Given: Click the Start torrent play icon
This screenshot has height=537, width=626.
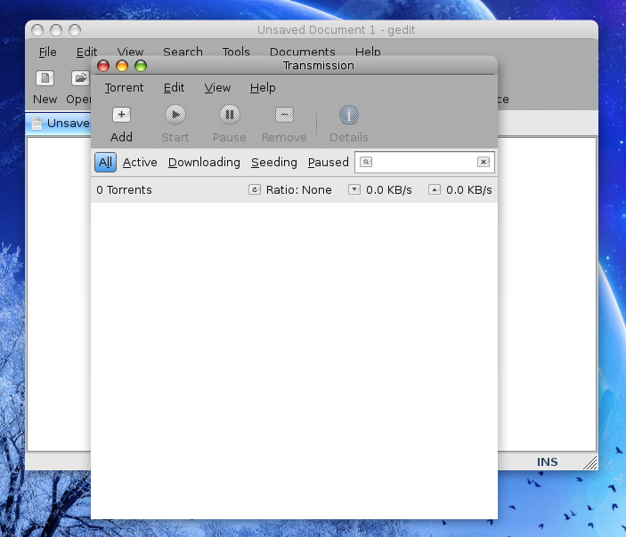Looking at the screenshot, I should (x=175, y=115).
